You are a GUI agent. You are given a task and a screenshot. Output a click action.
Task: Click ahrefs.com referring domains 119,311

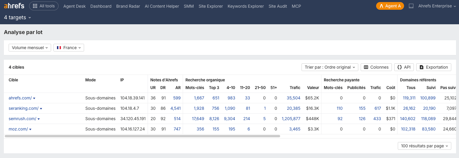point(409,98)
